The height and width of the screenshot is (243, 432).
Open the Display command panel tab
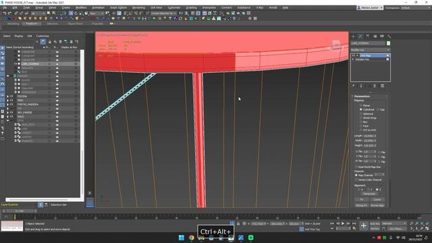(382, 36)
